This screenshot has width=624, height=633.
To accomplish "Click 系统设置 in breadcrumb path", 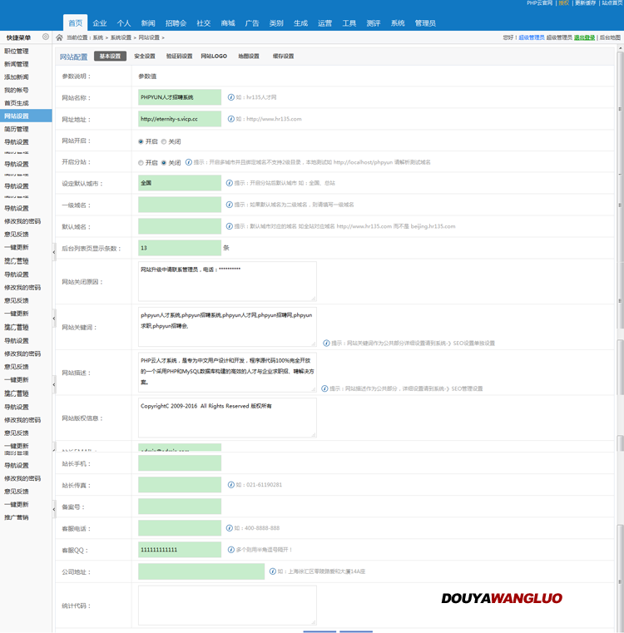I will pyautogui.click(x=121, y=37).
